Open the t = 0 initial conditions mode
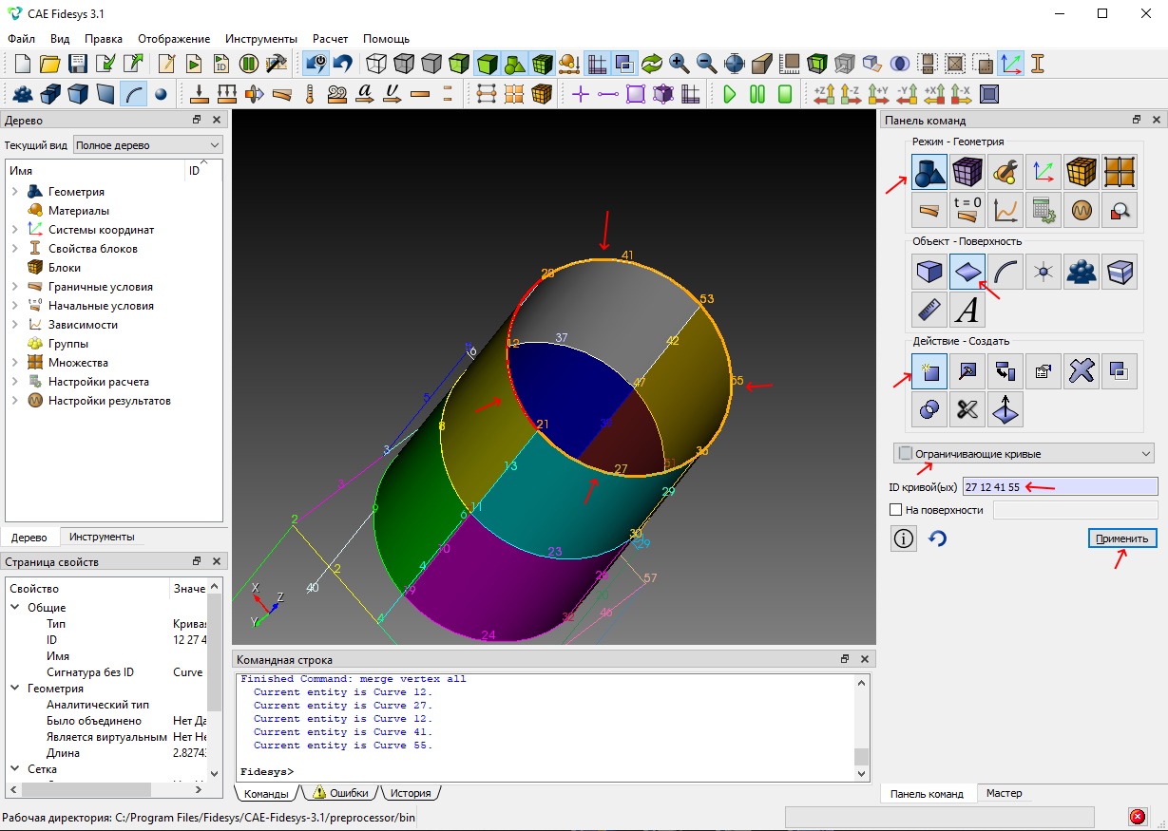This screenshot has height=831, width=1168. [967, 209]
